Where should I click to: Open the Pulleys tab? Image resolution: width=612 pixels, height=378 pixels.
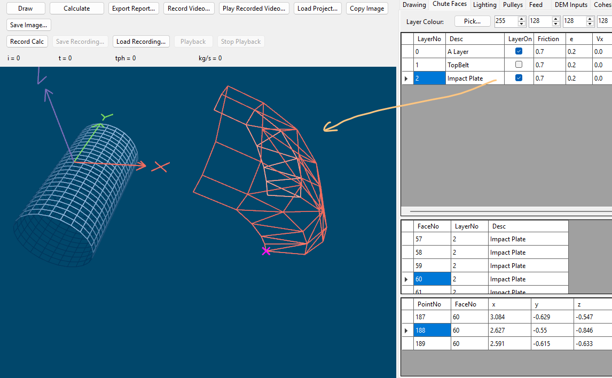click(513, 5)
